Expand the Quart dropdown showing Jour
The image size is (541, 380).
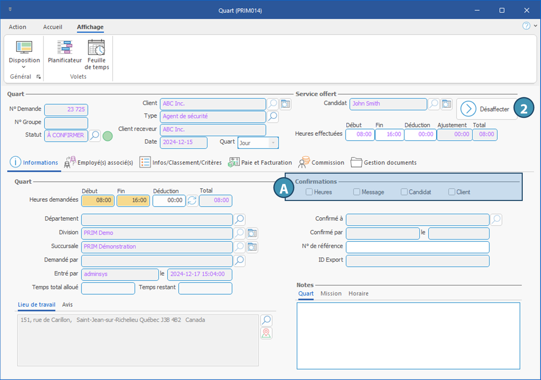click(273, 143)
